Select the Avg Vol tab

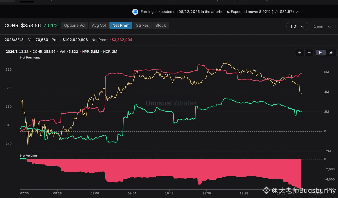tap(99, 25)
